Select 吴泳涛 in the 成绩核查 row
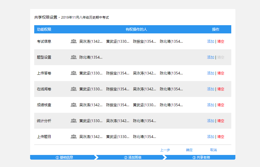This screenshot has height=167, width=260. click(91, 105)
